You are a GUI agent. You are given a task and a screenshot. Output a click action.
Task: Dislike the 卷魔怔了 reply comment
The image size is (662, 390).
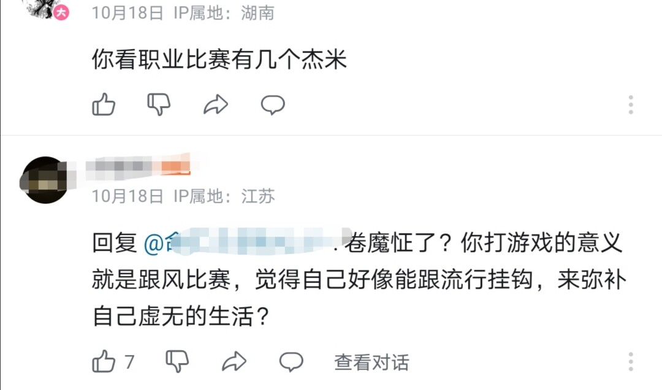(x=177, y=362)
